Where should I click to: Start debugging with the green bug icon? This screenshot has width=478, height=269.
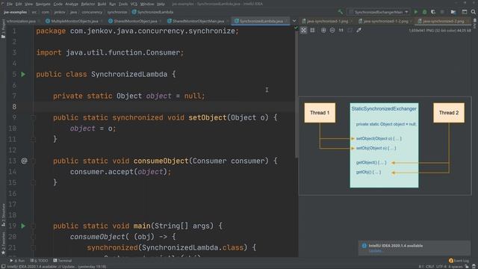pos(425,12)
